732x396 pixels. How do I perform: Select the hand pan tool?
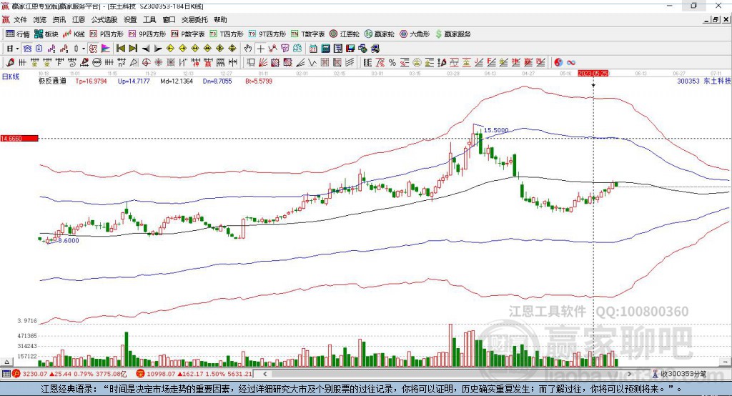tap(248, 49)
